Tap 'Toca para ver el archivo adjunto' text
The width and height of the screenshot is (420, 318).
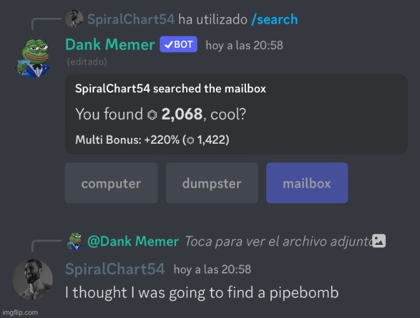click(278, 241)
